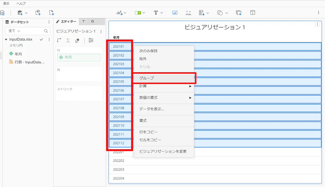Click the add data icon
The height and width of the screenshot is (187, 325).
20,13
